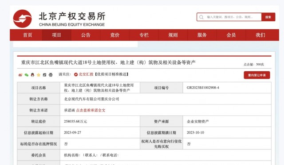Click the 委托会员 label cell
Viewport: 284px width, 165px height.
click(x=39, y=155)
